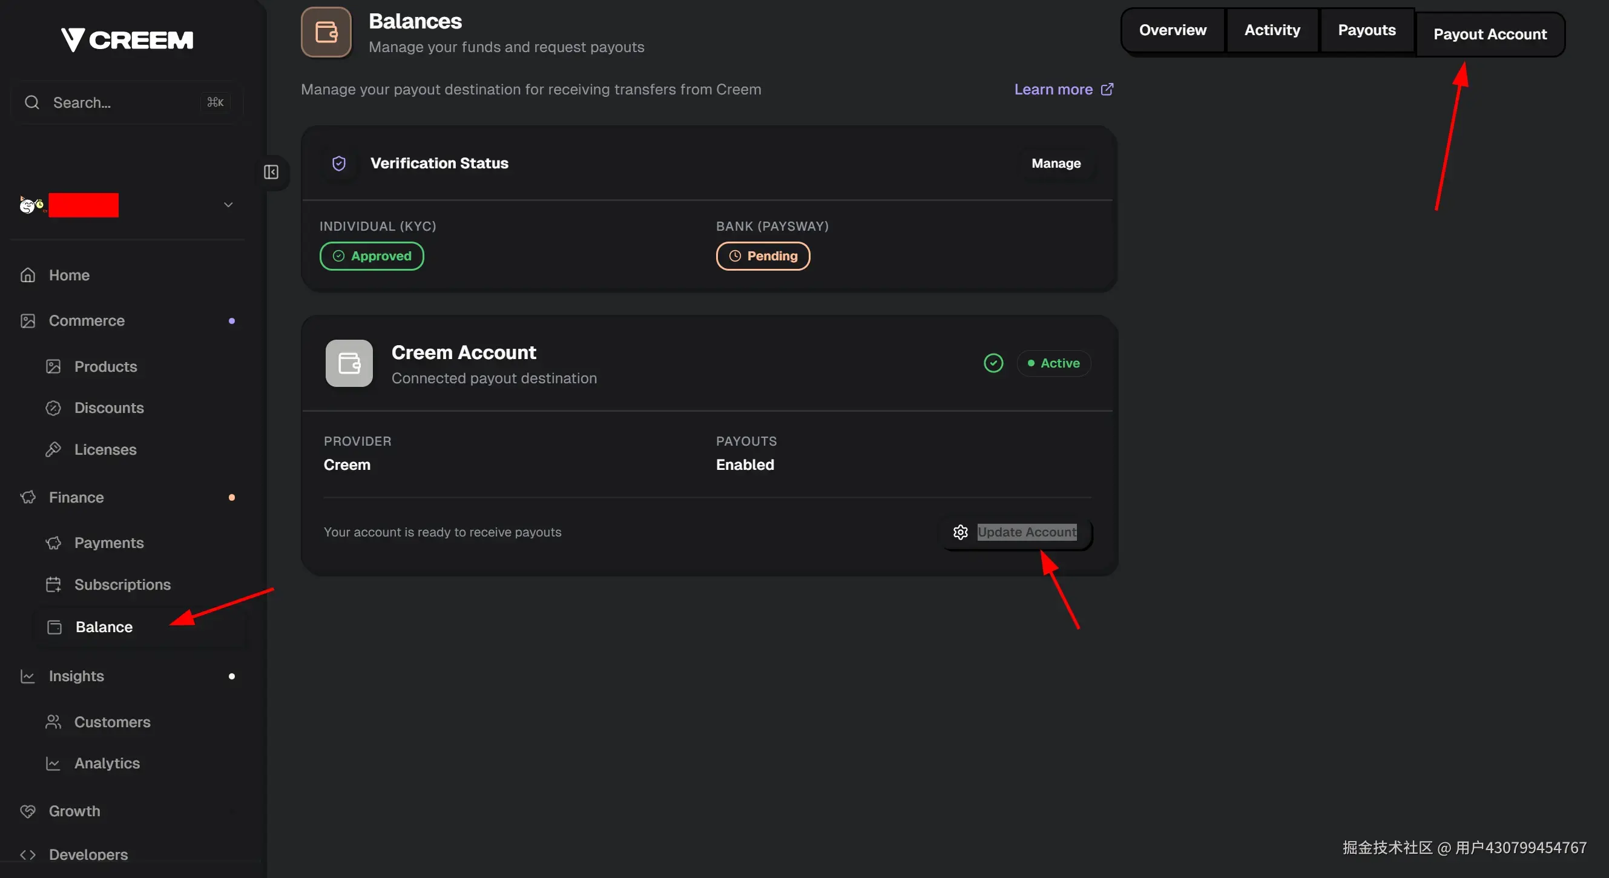
Task: Open Analytics in the sidebar
Action: coord(140,763)
